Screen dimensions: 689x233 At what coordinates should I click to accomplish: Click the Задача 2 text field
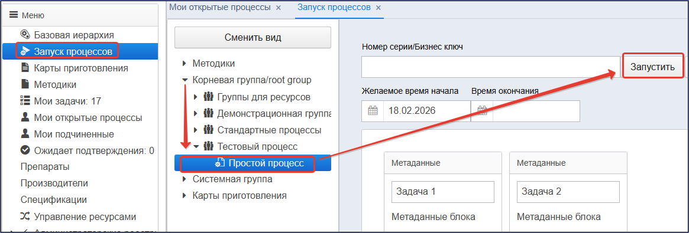568,192
